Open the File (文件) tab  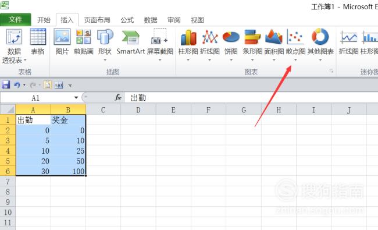coord(16,20)
